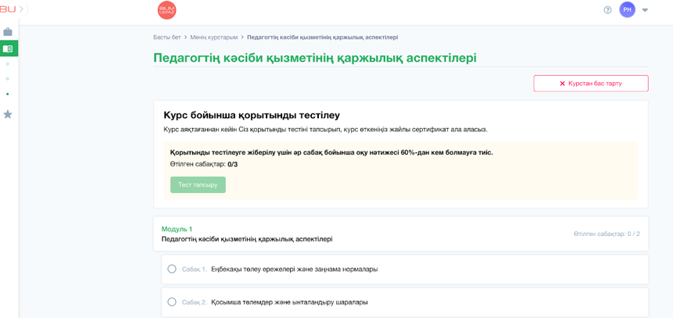The height and width of the screenshot is (318, 673).
Task: Click the Bilim Ustaz logo
Action: 166,10
